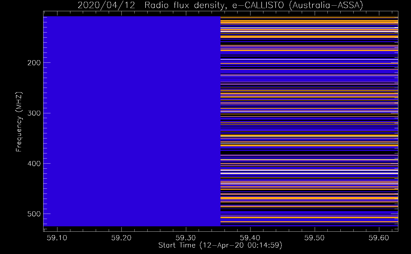This screenshot has width=411, height=254.
Task: Click the 400 frequency tick label
Action: pos(34,164)
